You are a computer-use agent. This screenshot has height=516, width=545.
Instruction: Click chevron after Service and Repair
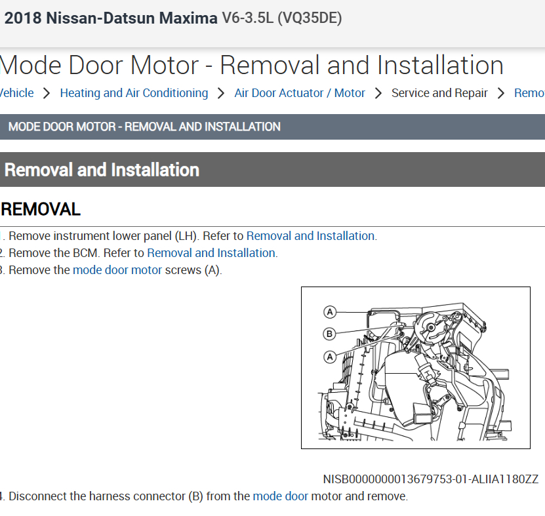(x=501, y=93)
